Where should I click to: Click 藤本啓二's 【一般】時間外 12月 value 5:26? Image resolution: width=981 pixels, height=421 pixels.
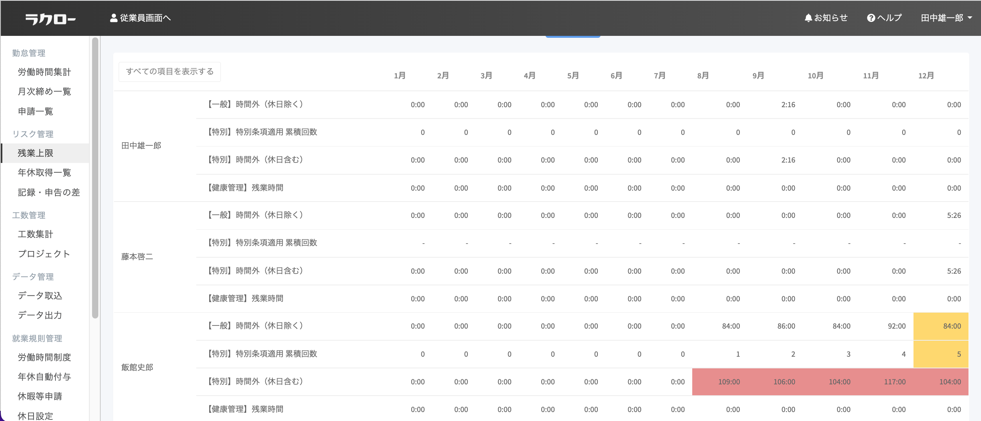tap(954, 216)
